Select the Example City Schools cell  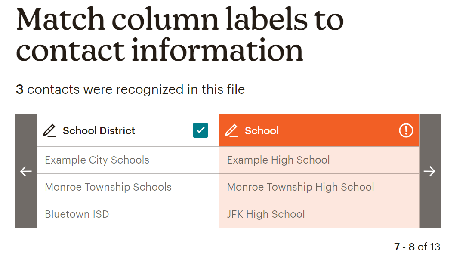(97, 160)
